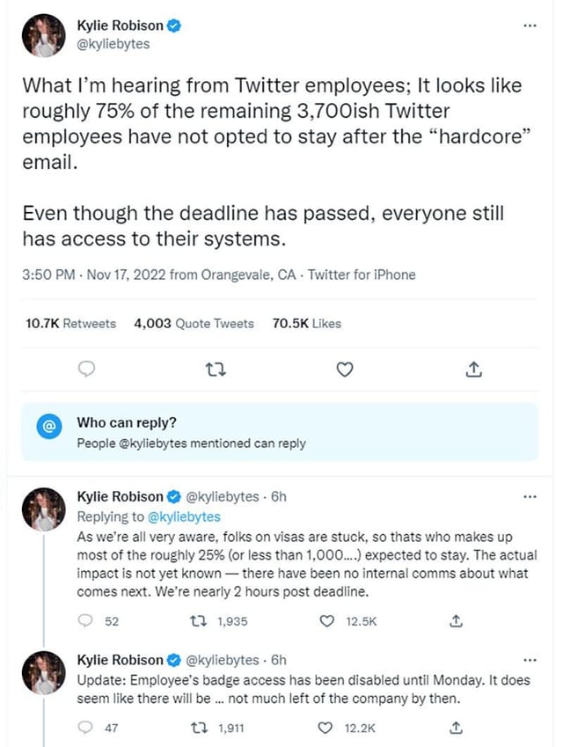563x747 pixels.
Task: Open more options on the visa reply
Action: tap(531, 496)
